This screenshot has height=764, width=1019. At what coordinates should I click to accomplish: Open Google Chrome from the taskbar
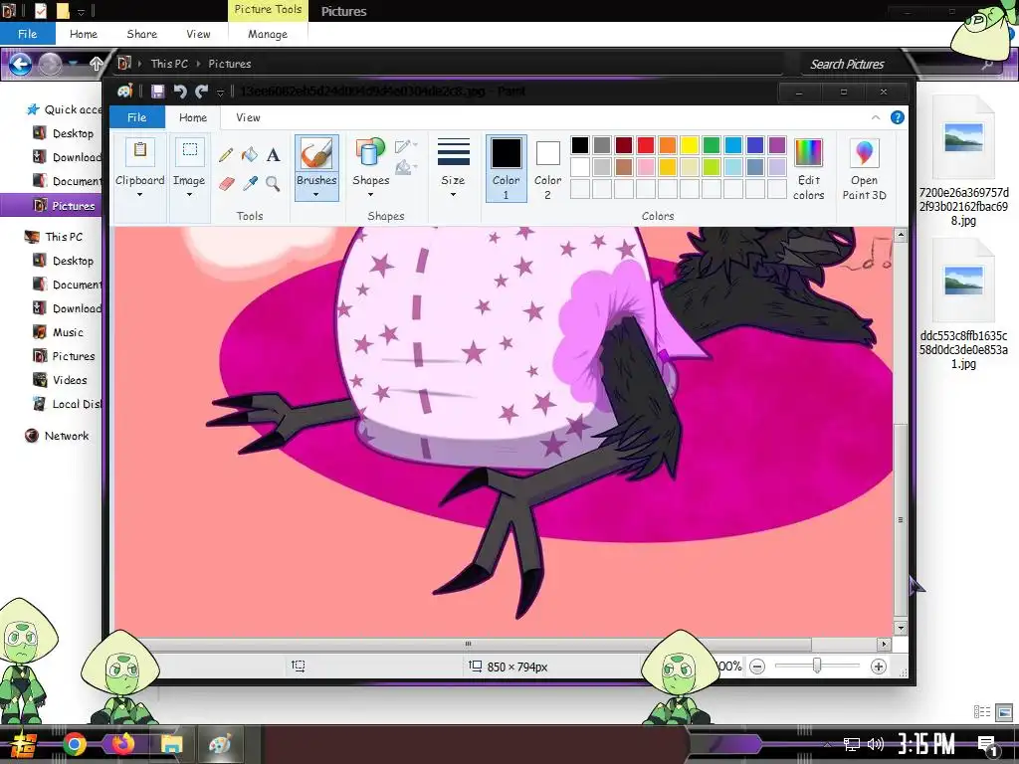[74, 744]
